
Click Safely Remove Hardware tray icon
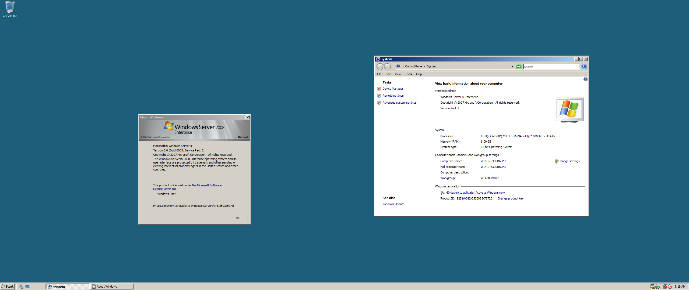coord(657,287)
